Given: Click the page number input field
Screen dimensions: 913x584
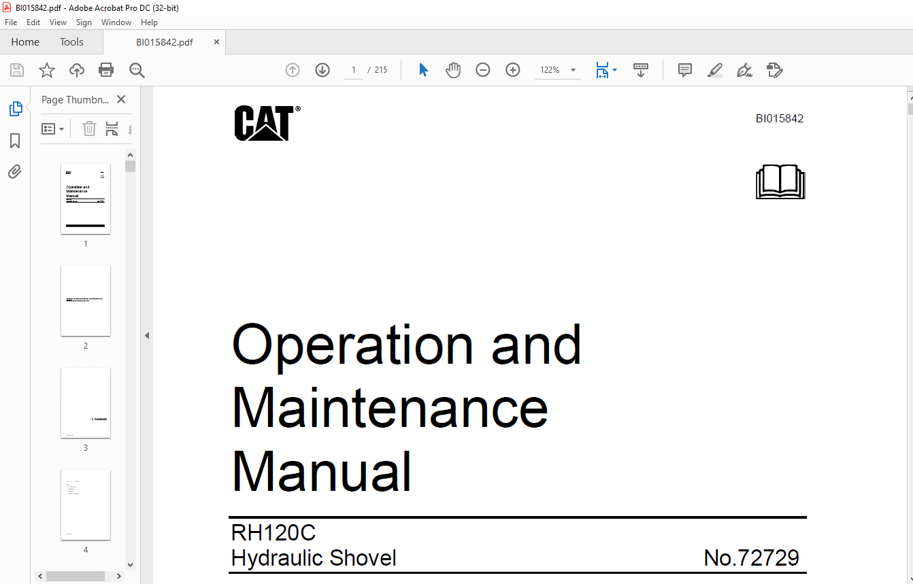Looking at the screenshot, I should coord(353,70).
